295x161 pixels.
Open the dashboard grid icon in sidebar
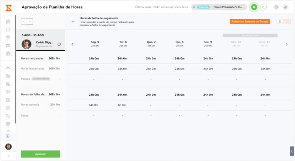[x=8, y=22]
